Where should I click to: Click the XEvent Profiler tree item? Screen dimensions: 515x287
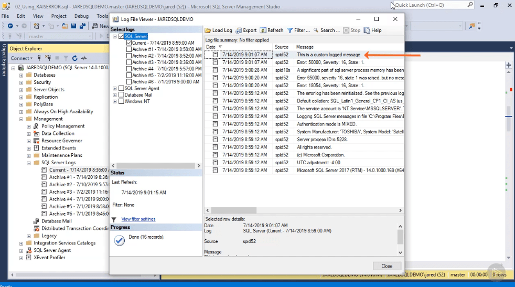(x=49, y=258)
